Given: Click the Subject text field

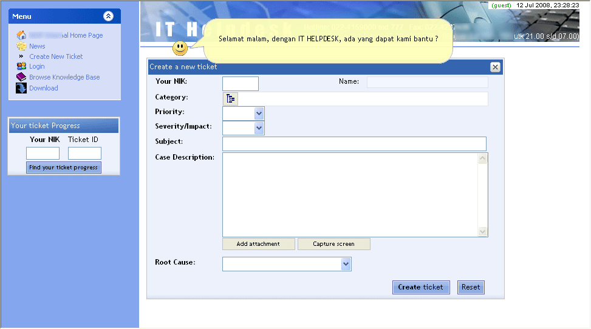Looking at the screenshot, I should [354, 144].
